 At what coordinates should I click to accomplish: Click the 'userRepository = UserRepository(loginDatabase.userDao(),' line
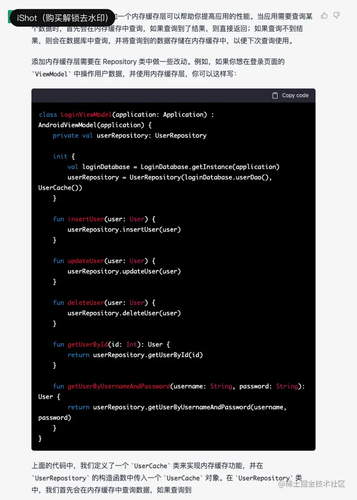click(170, 177)
